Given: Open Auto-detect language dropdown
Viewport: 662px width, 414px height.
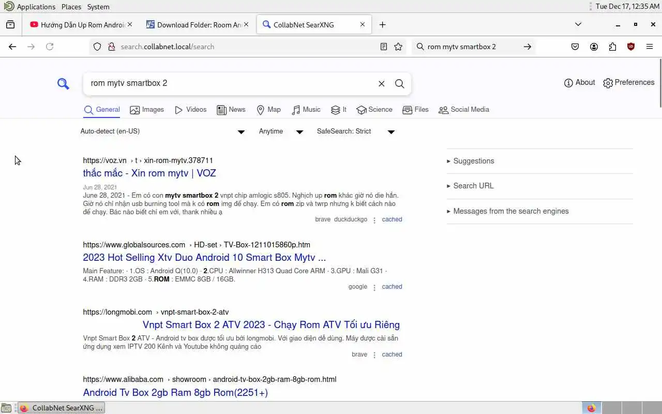Looking at the screenshot, I should coord(162,131).
